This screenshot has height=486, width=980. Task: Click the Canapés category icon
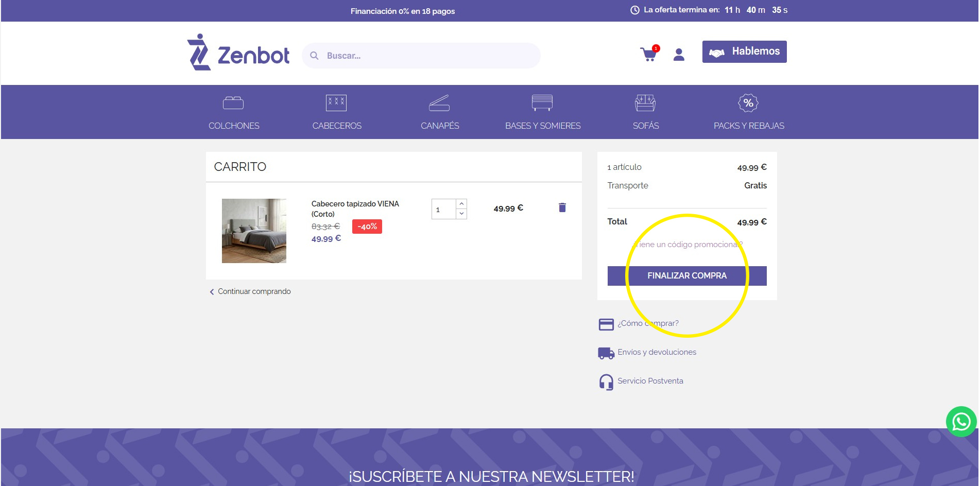click(439, 103)
